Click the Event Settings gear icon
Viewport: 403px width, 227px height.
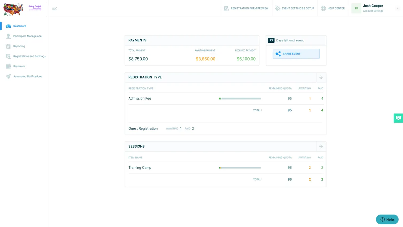point(277,8)
